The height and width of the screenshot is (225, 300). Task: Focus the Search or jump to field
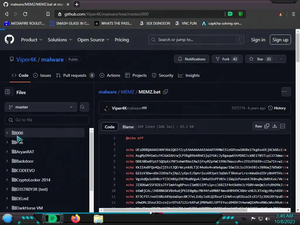click(196, 40)
